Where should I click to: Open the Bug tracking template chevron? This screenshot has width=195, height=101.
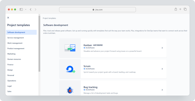[162, 90]
